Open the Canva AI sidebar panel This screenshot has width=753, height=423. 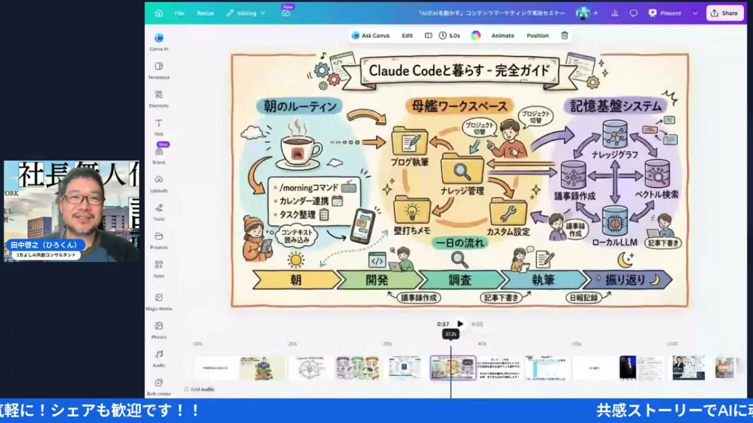(159, 39)
